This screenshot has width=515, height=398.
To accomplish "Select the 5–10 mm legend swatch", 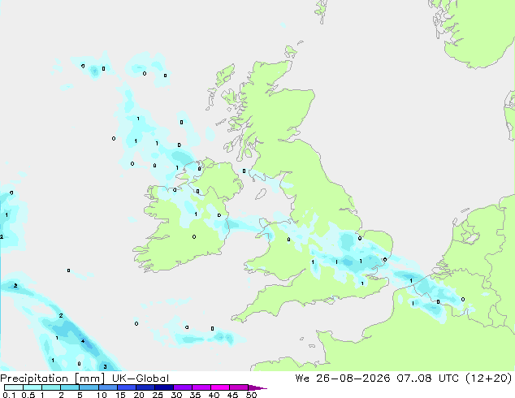I will 89,387.
